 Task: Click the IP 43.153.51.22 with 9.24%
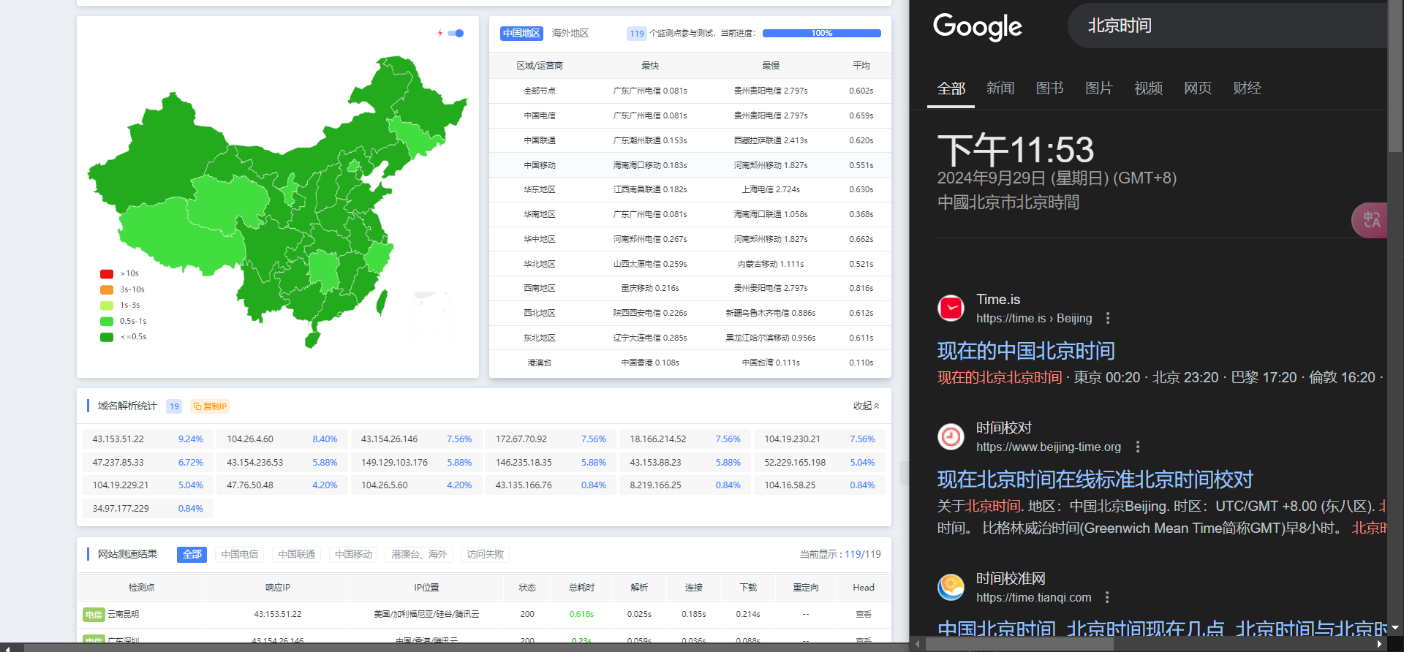pyautogui.click(x=148, y=439)
